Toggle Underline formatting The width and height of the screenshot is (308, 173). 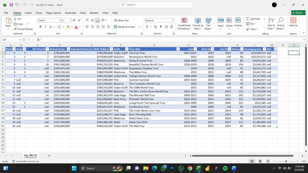[50, 27]
